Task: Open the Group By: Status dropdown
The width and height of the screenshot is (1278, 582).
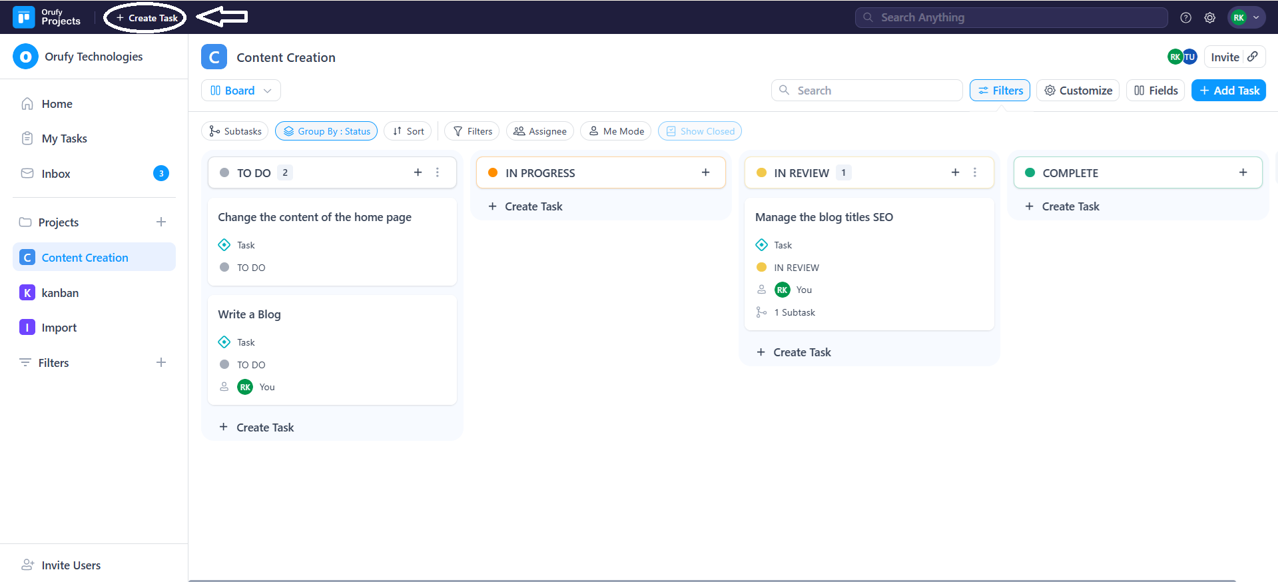Action: 326,131
